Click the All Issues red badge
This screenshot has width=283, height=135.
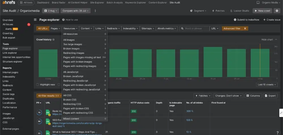tap(29, 25)
